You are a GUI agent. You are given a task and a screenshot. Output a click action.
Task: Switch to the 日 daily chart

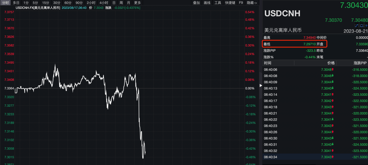(x=114, y=2)
